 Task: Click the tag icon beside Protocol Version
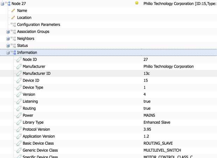pos(19,129)
